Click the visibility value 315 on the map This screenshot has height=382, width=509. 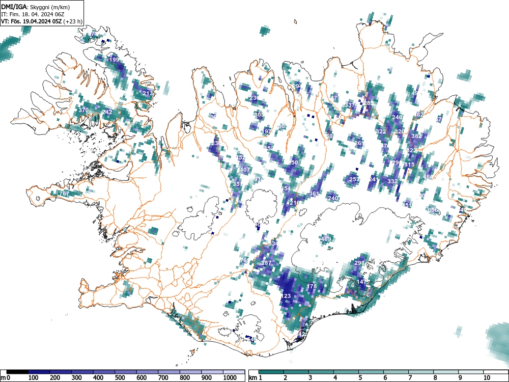click(409, 165)
